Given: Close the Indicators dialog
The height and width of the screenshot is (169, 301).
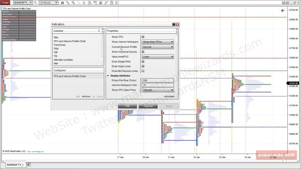Looking at the screenshot, I should 178,24.
